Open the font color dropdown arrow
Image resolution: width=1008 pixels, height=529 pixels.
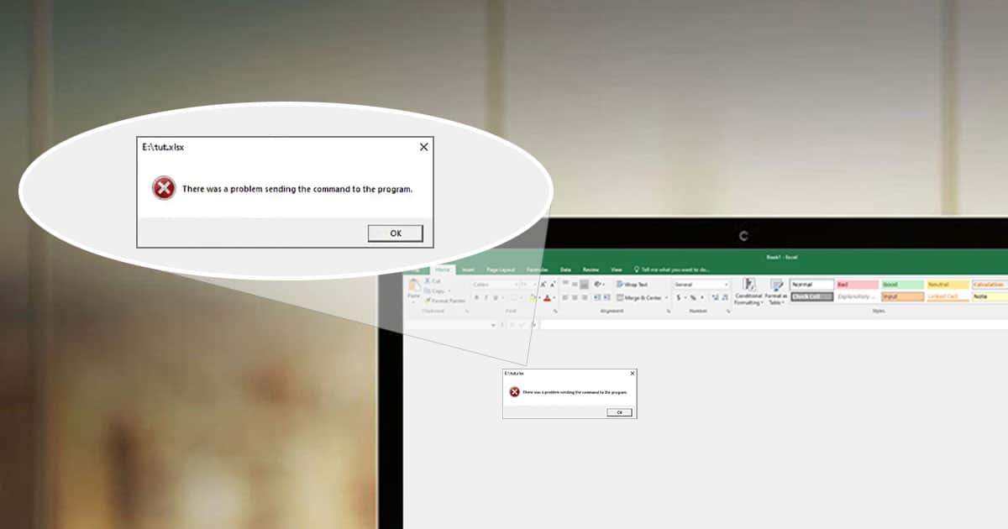[x=554, y=298]
